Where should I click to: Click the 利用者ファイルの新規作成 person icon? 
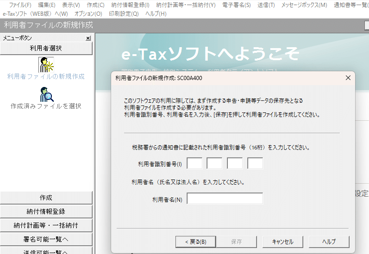(x=46, y=65)
